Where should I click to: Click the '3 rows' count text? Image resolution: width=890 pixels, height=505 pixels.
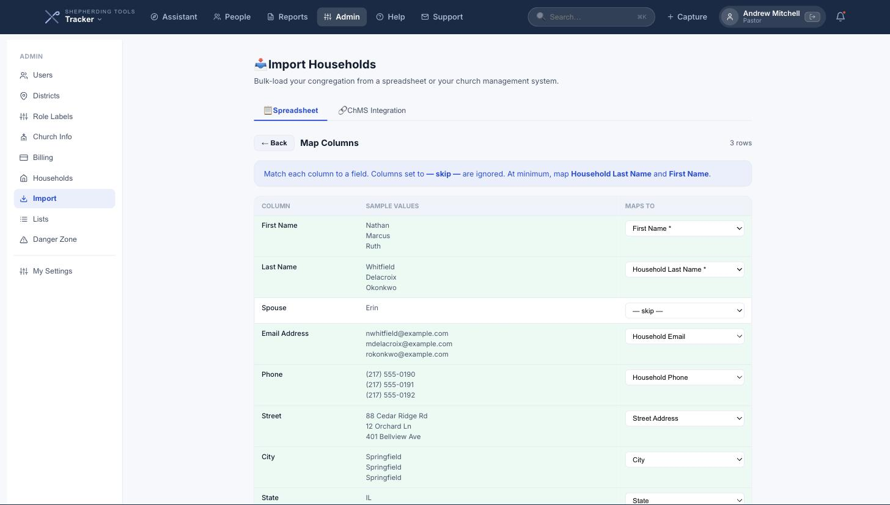pos(741,143)
